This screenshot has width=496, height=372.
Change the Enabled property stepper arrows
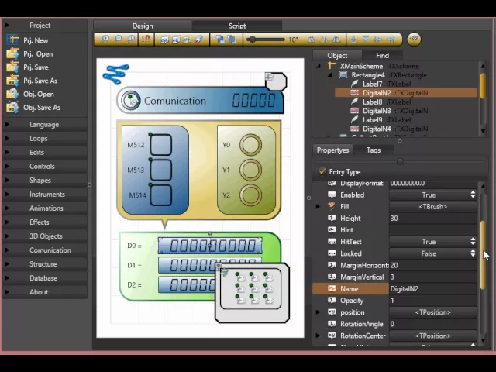(473, 195)
